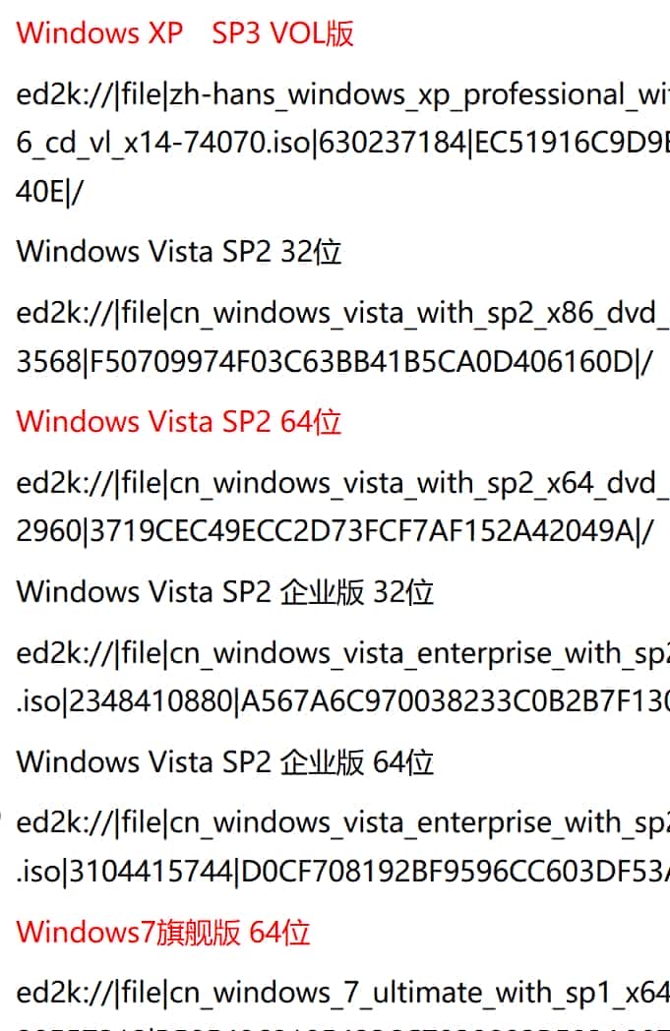The width and height of the screenshot is (670, 1031).
Task: Click the first cn_windows_vista_enterprise ed2k link
Action: (x=342, y=653)
